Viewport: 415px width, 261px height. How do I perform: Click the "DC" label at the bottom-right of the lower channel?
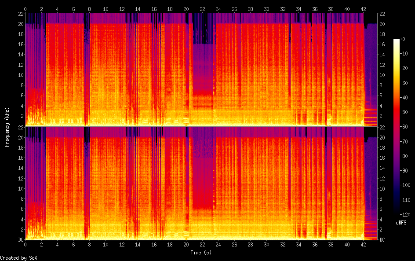[x=382, y=239]
